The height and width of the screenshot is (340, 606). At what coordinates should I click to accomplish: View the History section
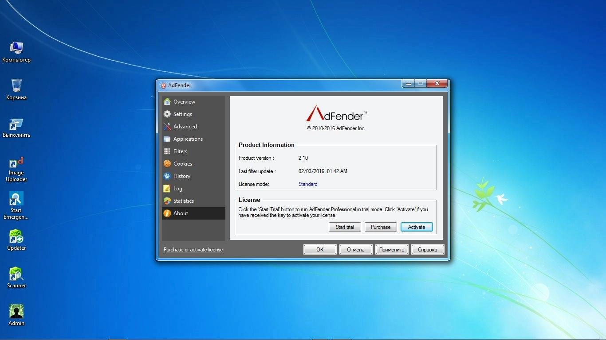pos(193,176)
